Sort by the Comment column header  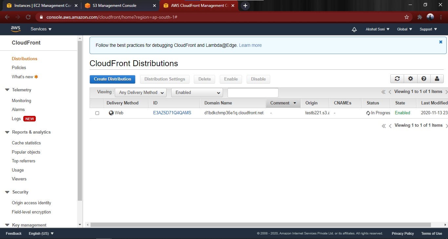(283, 103)
